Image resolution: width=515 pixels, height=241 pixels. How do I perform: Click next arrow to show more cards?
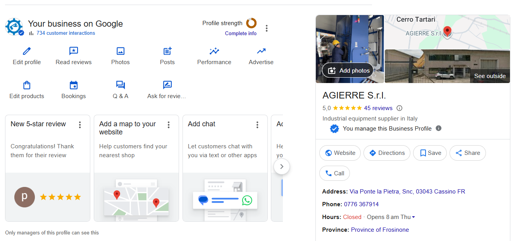[x=282, y=167]
